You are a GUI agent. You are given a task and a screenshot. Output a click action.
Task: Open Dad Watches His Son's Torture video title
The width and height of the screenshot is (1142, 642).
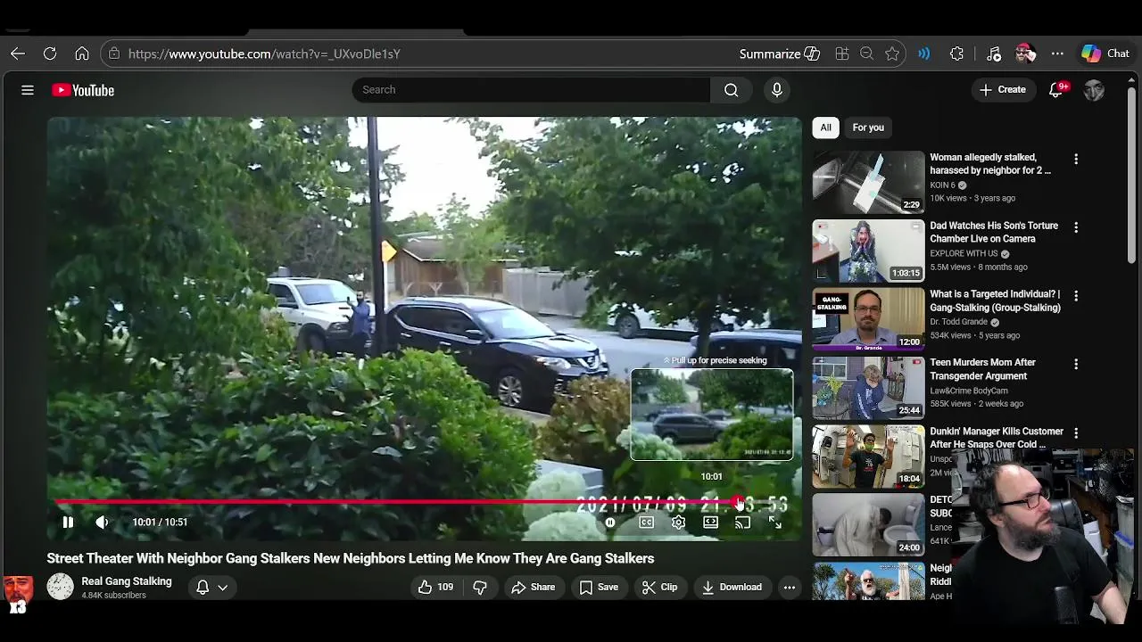click(994, 232)
